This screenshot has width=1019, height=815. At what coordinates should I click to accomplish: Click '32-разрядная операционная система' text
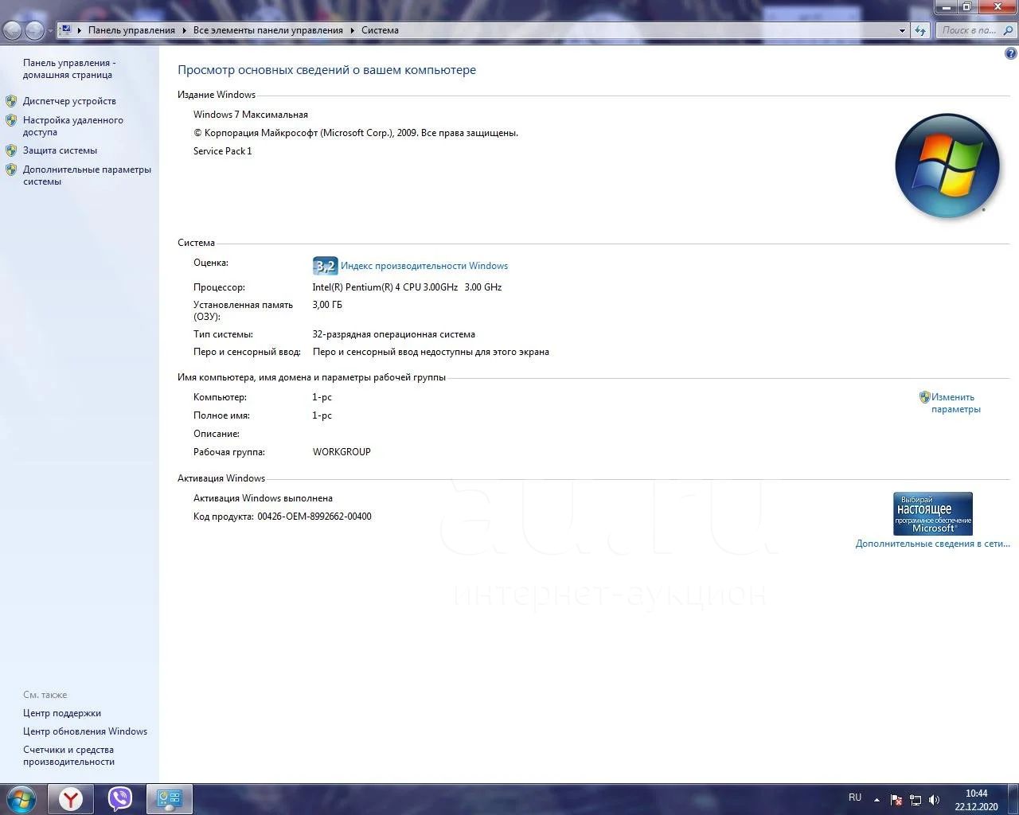tap(393, 334)
